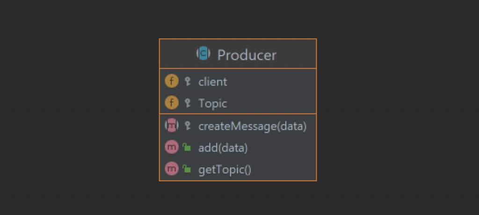Click the class icon beside Producer
Screen dimensions: 479x215
[203, 54]
